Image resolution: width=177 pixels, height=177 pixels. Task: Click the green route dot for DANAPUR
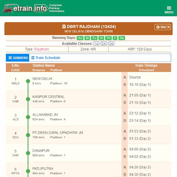coord(28,153)
